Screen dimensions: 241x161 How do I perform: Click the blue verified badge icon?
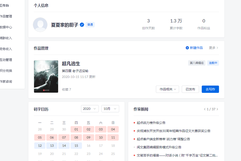pos(82,25)
